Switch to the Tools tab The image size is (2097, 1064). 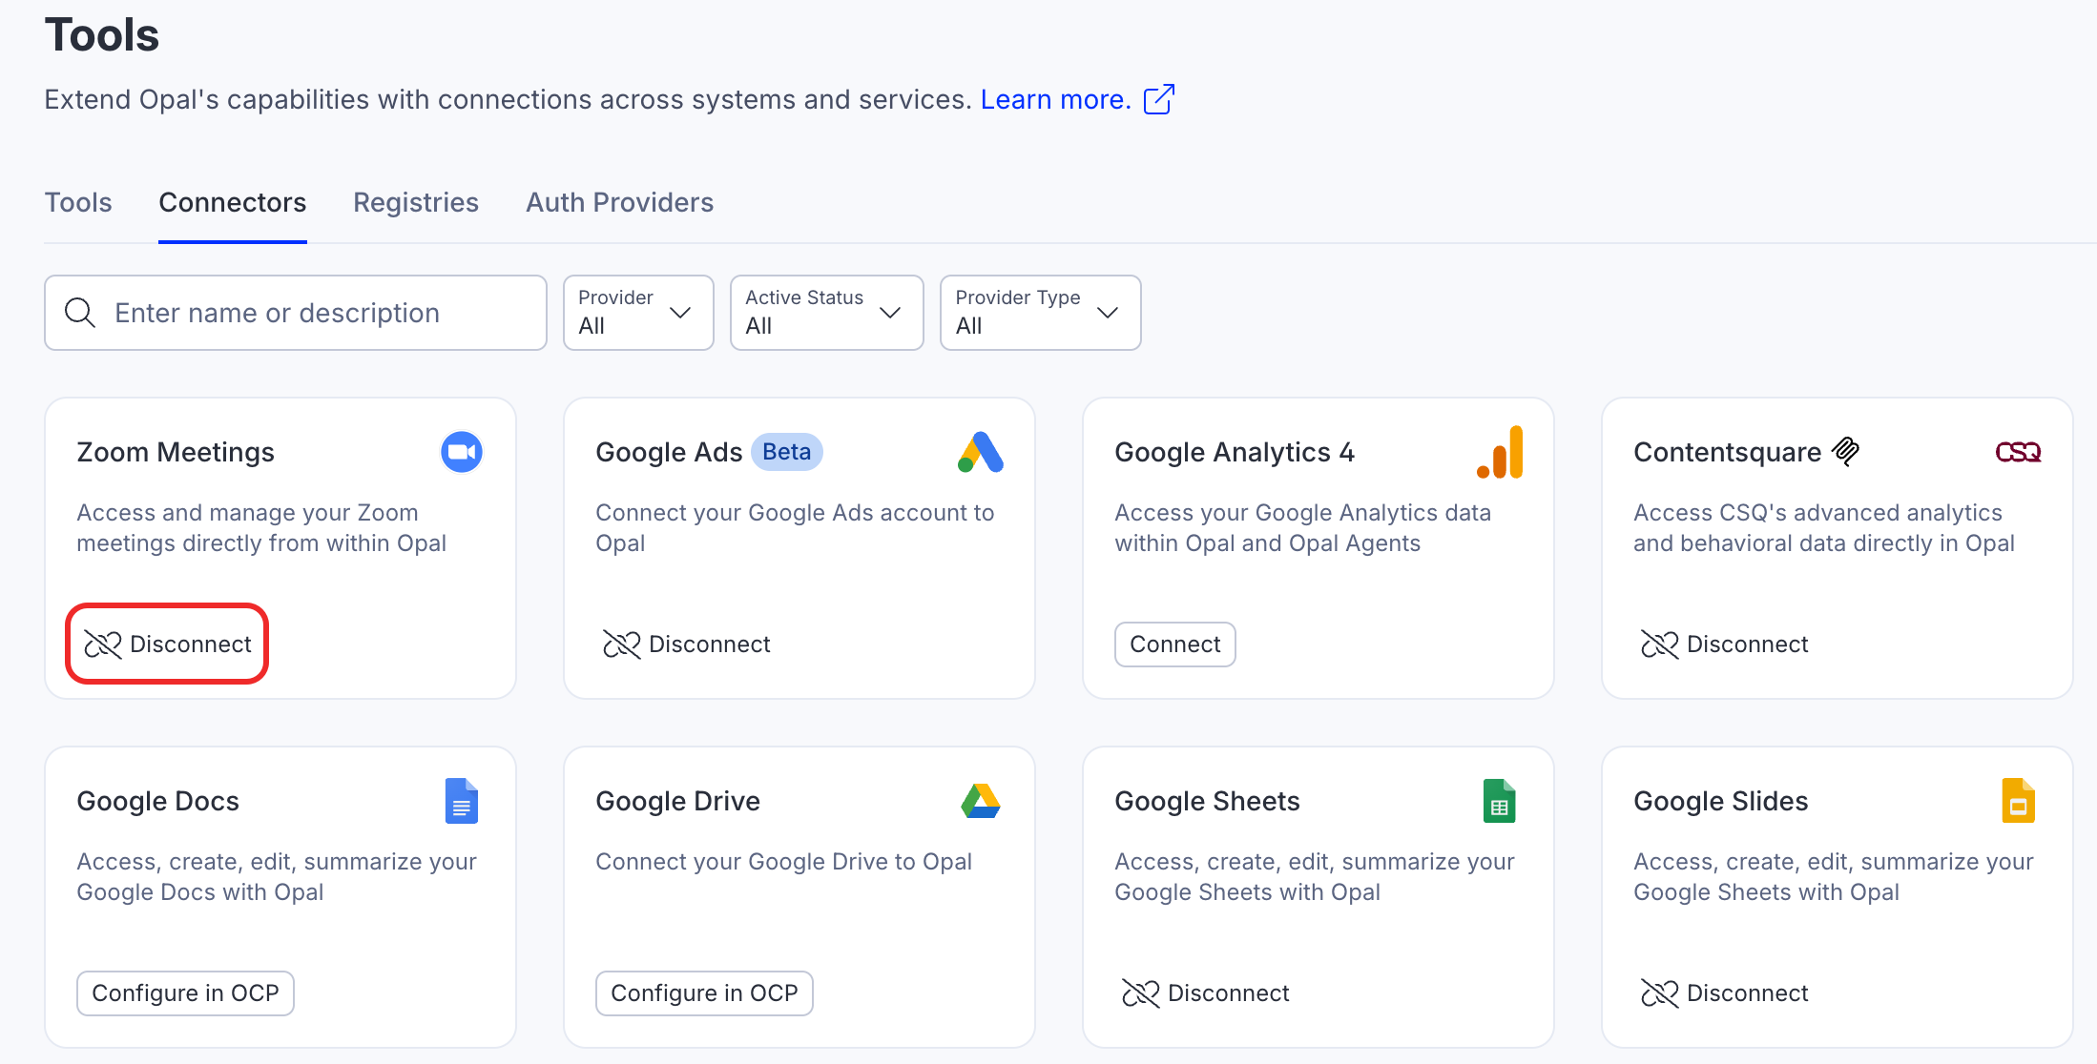(78, 202)
